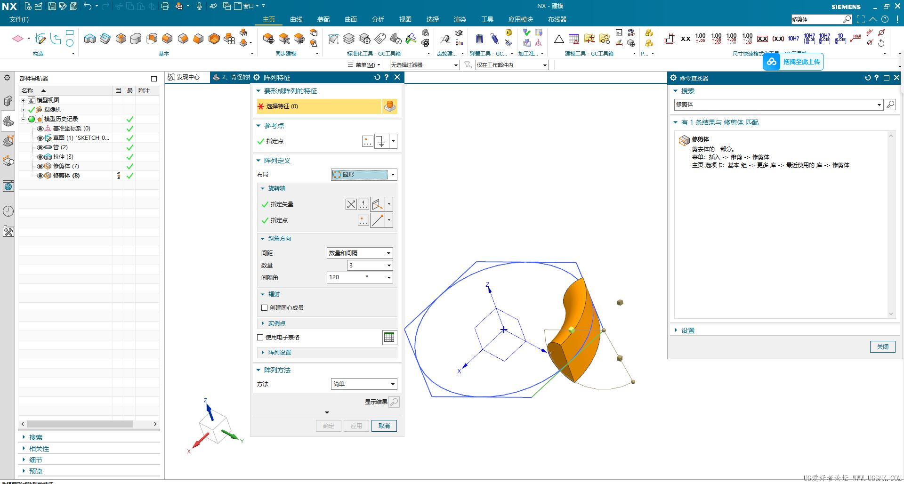
Task: Open the 装配 ribbon tab
Action: pyautogui.click(x=323, y=19)
